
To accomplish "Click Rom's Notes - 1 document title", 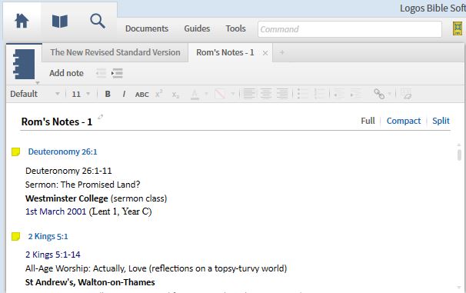I will 57,122.
